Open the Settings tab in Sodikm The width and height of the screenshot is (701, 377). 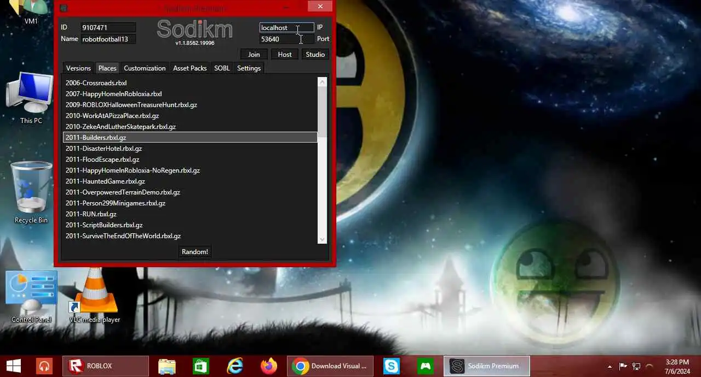click(x=249, y=68)
